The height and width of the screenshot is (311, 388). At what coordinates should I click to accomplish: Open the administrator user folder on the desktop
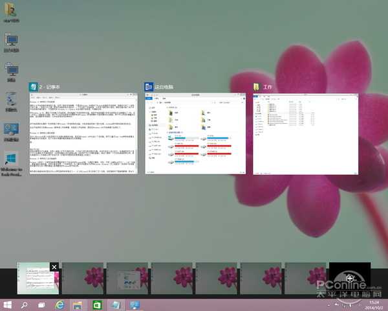point(11,12)
